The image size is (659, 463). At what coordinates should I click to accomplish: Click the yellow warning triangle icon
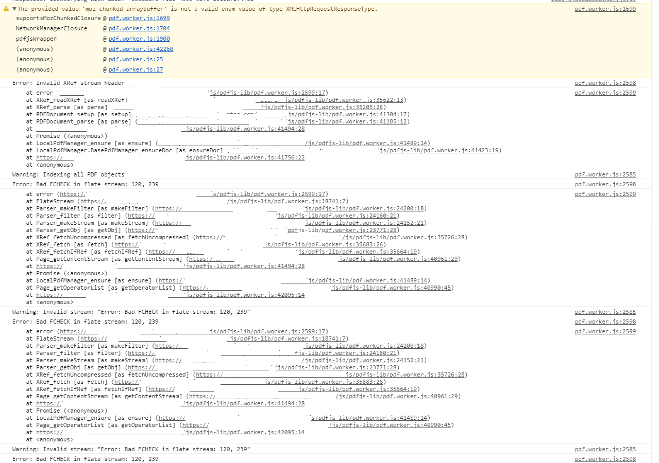[x=6, y=9]
